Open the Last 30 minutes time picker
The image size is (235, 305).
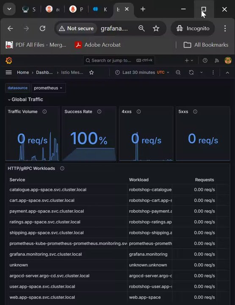[142, 72]
